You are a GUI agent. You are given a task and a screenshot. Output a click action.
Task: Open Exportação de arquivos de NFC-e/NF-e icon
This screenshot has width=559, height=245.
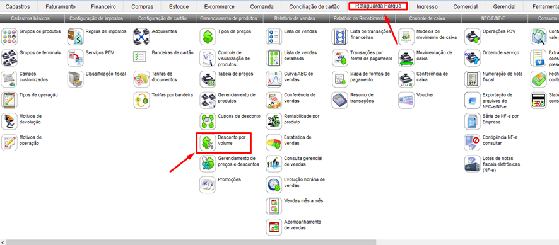[472, 100]
